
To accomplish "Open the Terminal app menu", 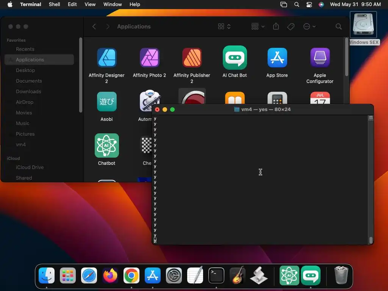I will pyautogui.click(x=31, y=5).
